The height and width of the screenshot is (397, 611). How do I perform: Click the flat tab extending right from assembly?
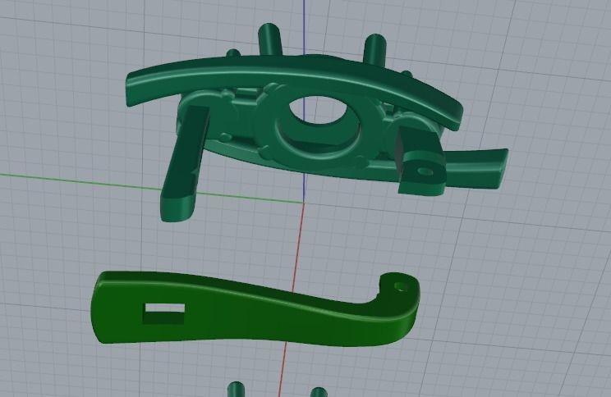pyautogui.click(x=476, y=168)
